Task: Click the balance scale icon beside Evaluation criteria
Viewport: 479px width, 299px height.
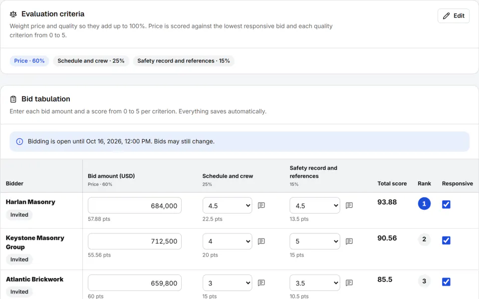Action: pos(13,14)
